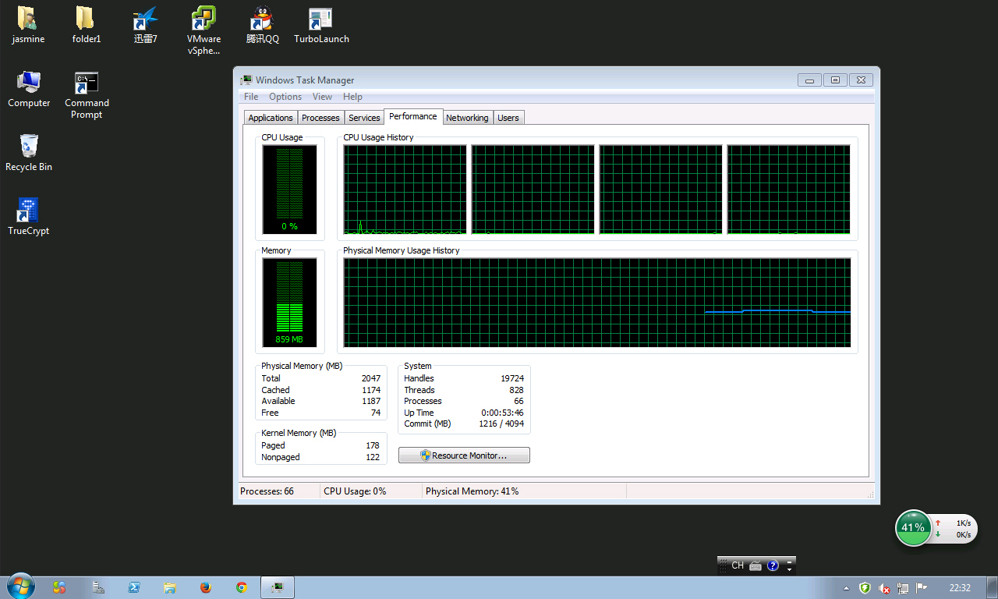Select the Performance tab
The width and height of the screenshot is (998, 599).
(413, 116)
